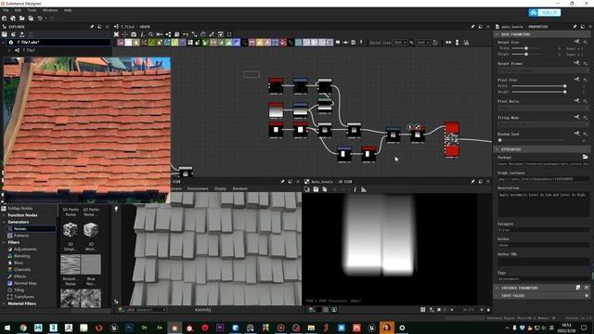Viewport: 594px width, 334px height.
Task: Pin the Explorer panel
Action: (x=92, y=27)
